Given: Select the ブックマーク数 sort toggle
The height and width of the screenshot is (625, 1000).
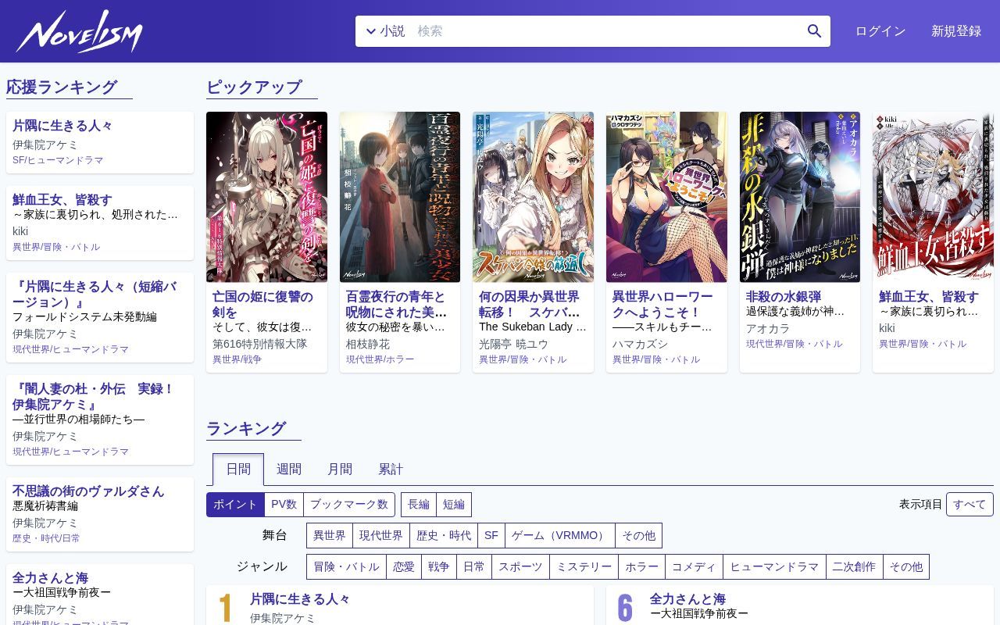Looking at the screenshot, I should click(x=349, y=505).
